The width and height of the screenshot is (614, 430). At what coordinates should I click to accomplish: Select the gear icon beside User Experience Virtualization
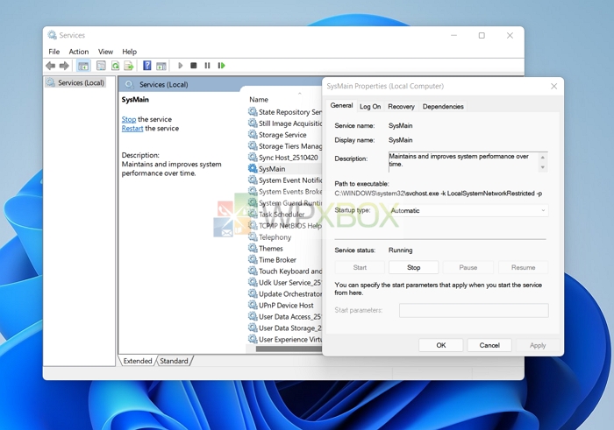tap(253, 339)
